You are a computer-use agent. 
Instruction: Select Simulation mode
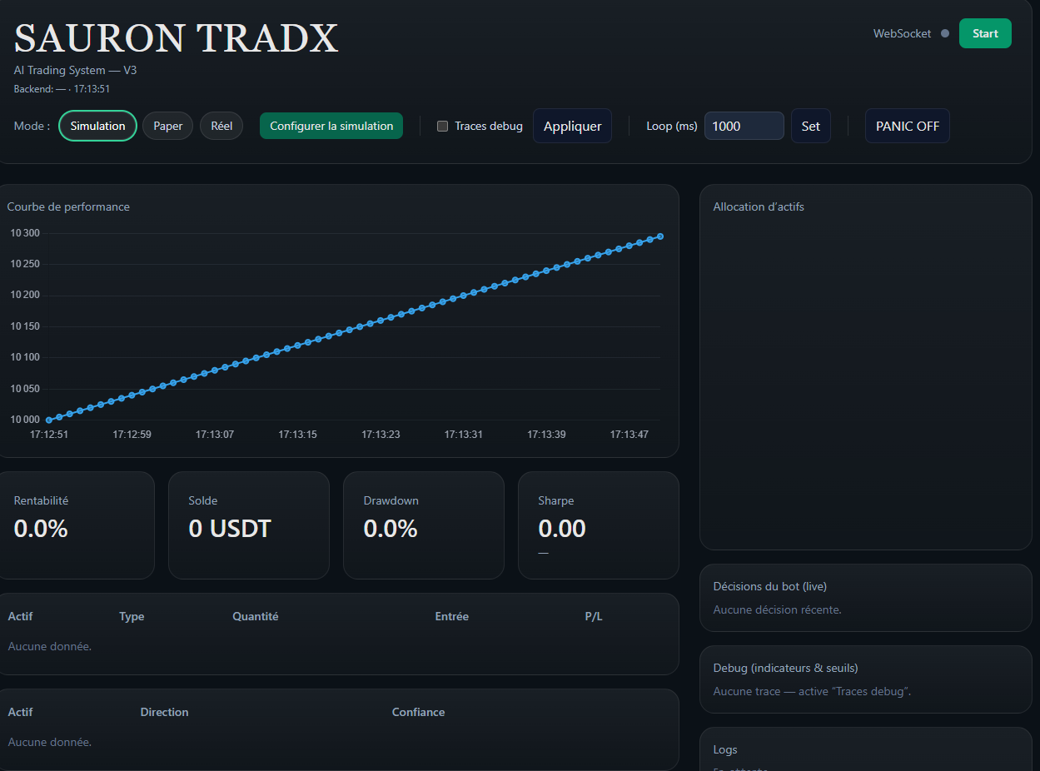pyautogui.click(x=97, y=126)
